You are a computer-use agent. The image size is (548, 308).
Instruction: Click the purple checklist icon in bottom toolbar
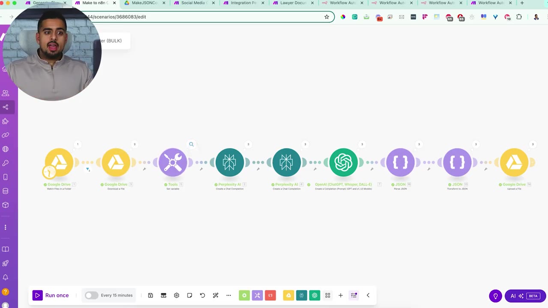point(354,295)
